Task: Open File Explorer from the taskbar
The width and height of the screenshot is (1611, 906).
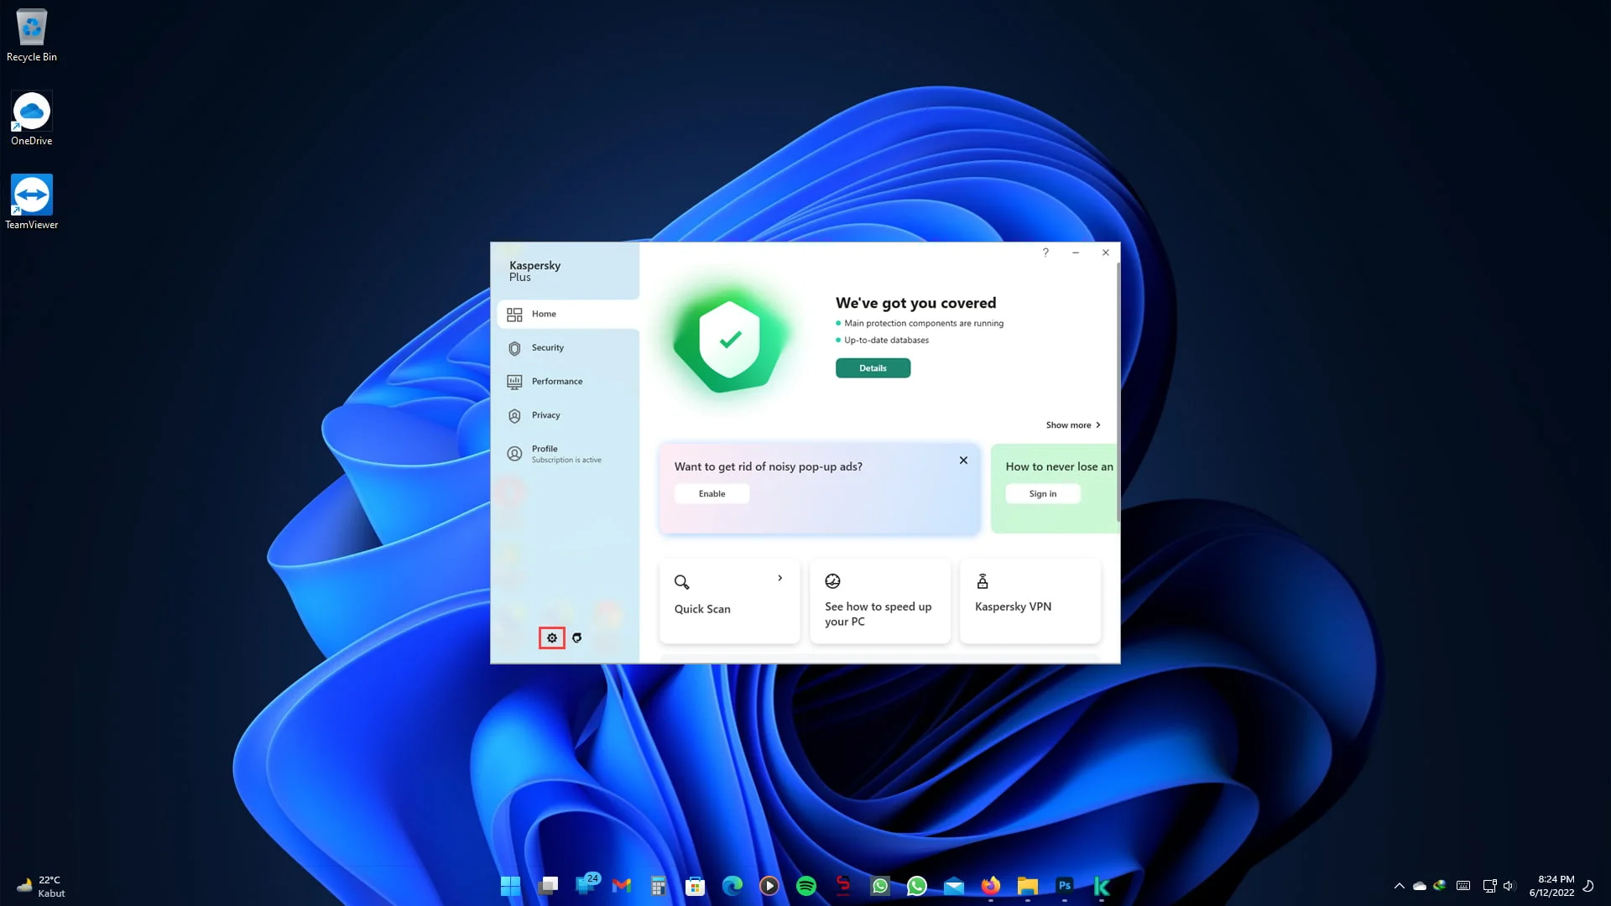Action: (1028, 886)
